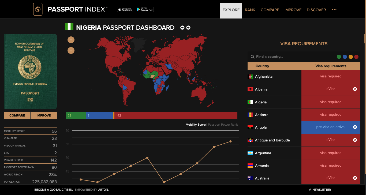Click the Antigua and Barbuda flag

pos(250,140)
